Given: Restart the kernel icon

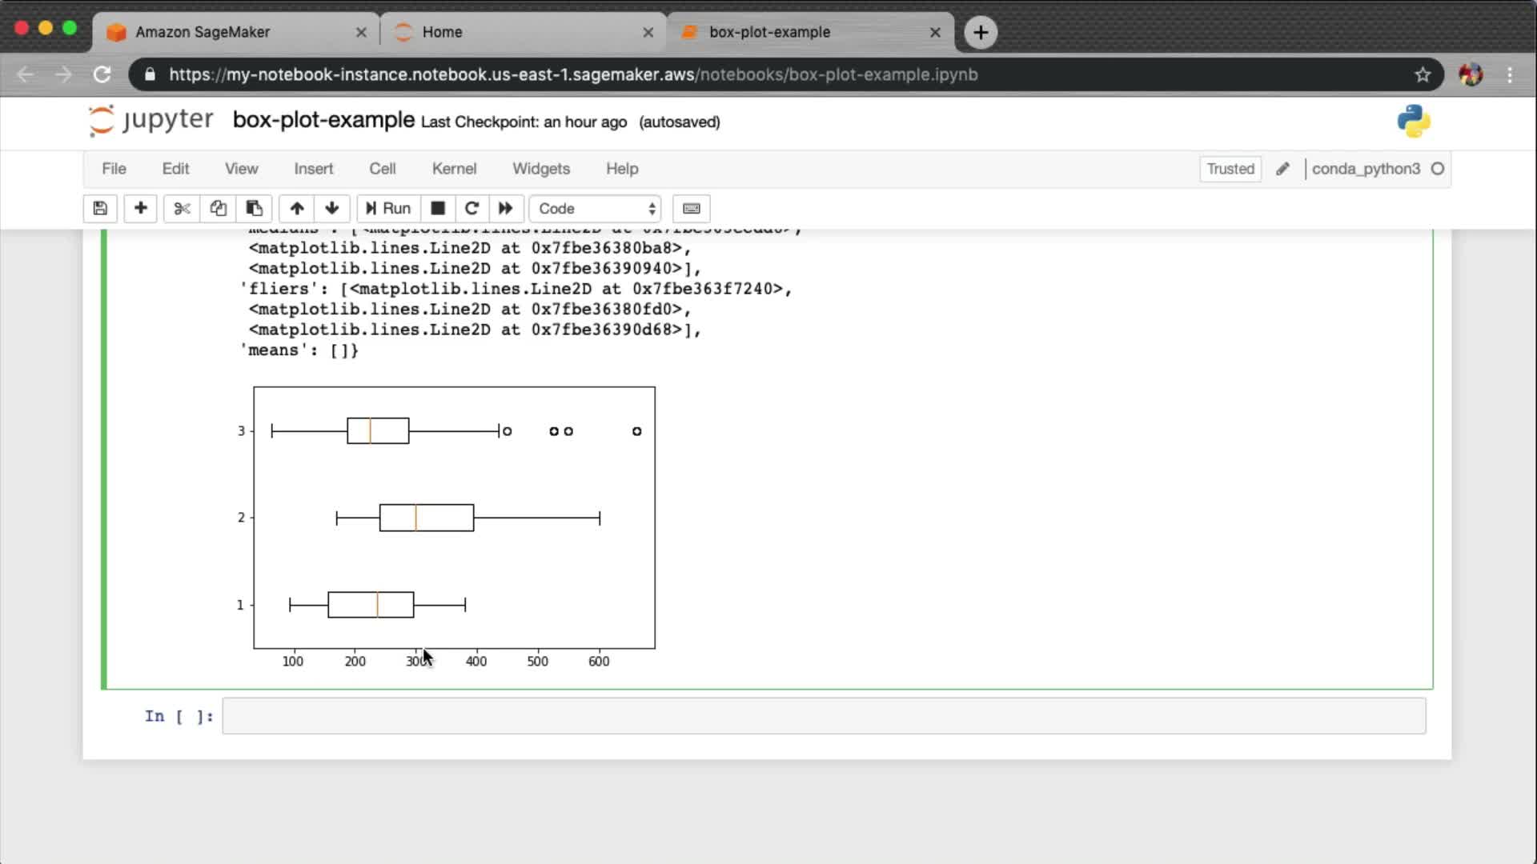Looking at the screenshot, I should point(472,208).
